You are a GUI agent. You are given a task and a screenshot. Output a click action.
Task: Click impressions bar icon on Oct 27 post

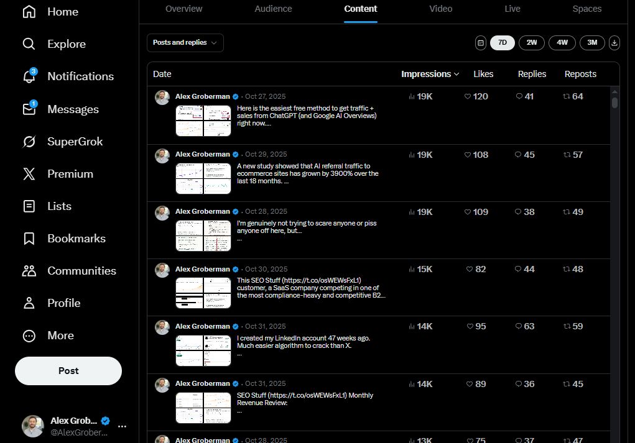[x=412, y=96]
